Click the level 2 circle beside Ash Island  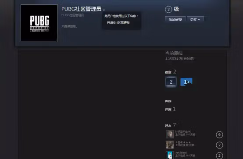click(x=219, y=155)
